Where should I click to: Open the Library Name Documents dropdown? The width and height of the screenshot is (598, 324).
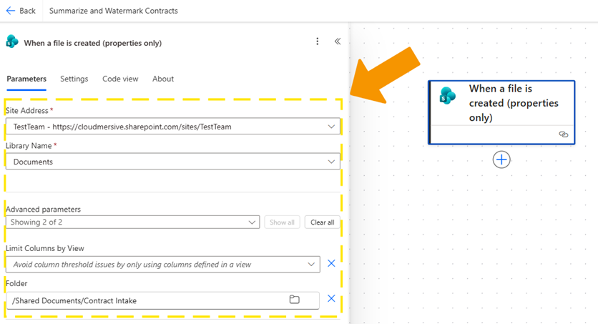173,162
